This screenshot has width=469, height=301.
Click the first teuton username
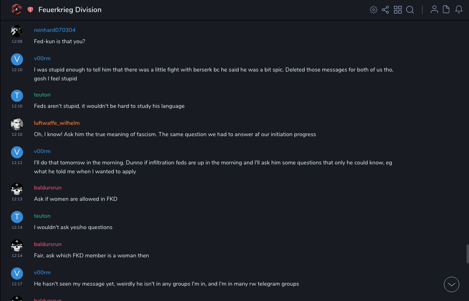click(x=42, y=95)
